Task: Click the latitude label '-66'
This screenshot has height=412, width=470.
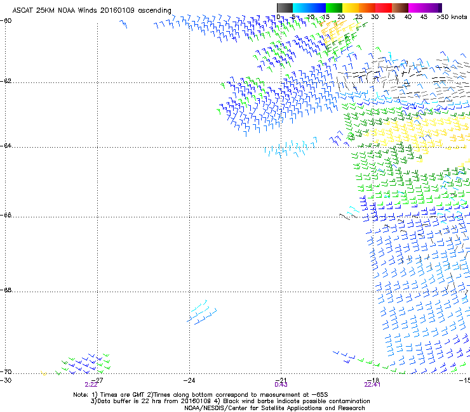Action: click(6, 216)
